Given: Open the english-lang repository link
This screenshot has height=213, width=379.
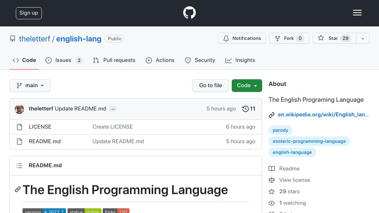Looking at the screenshot, I should [x=79, y=39].
